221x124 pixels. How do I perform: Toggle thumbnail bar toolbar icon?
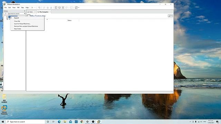(59, 8)
